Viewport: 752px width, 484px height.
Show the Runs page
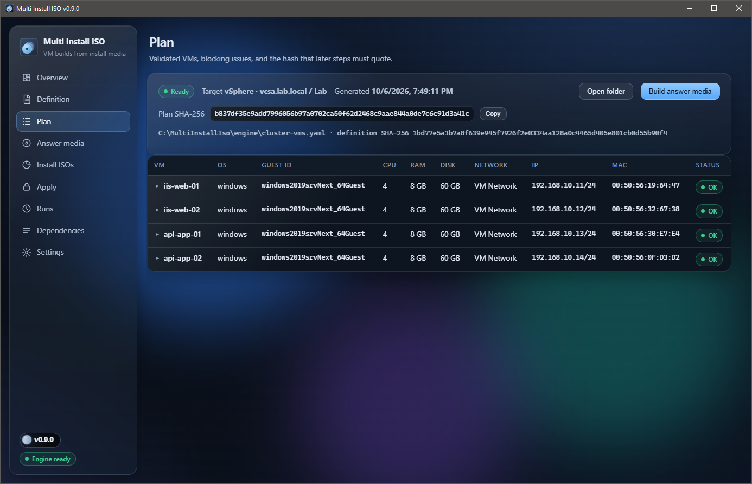click(73, 209)
